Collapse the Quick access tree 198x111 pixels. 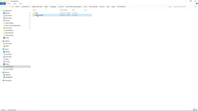1,11
